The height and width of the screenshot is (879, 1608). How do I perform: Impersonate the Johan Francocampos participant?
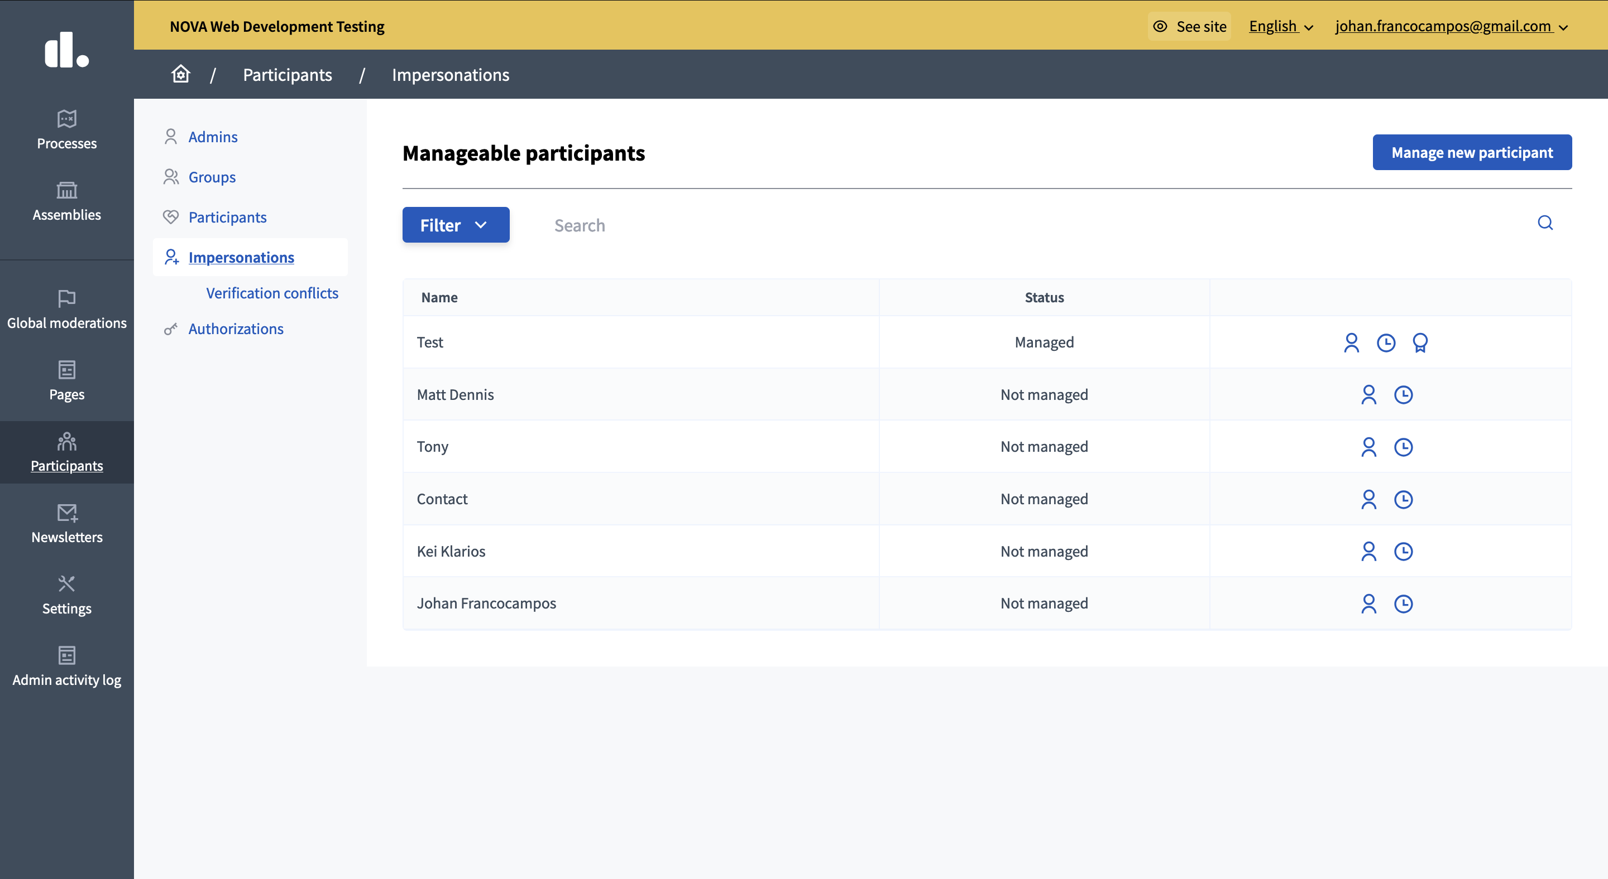[1368, 603]
